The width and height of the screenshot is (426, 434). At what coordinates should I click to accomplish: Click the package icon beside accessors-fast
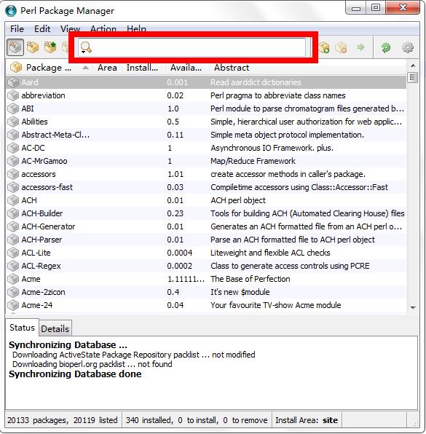coord(13,187)
